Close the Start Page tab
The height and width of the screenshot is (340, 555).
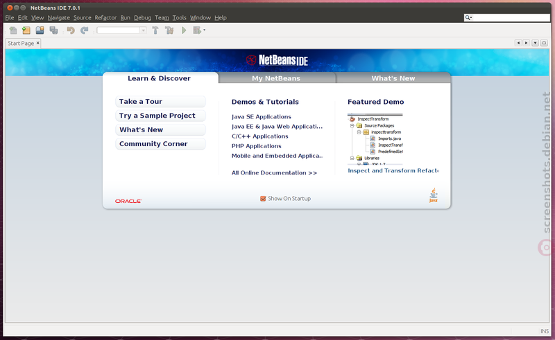(38, 43)
